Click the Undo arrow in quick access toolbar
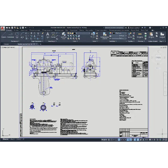The height and width of the screenshot is (168, 168). [26, 28]
